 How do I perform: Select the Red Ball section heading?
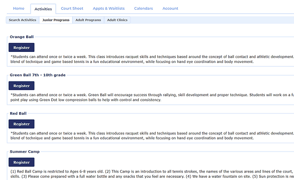click(18, 113)
